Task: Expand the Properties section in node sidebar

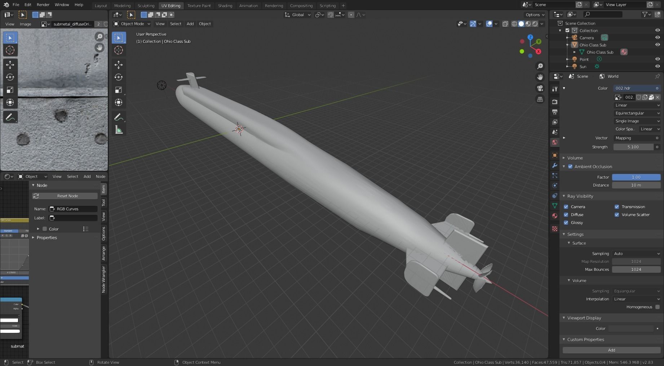Action: (x=47, y=238)
